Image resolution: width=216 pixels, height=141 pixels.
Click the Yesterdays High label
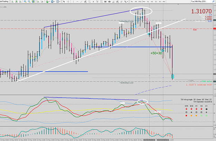(126, 21)
